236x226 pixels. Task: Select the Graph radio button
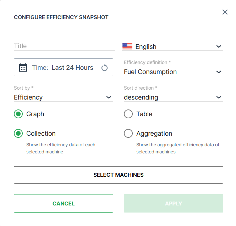click(x=18, y=114)
